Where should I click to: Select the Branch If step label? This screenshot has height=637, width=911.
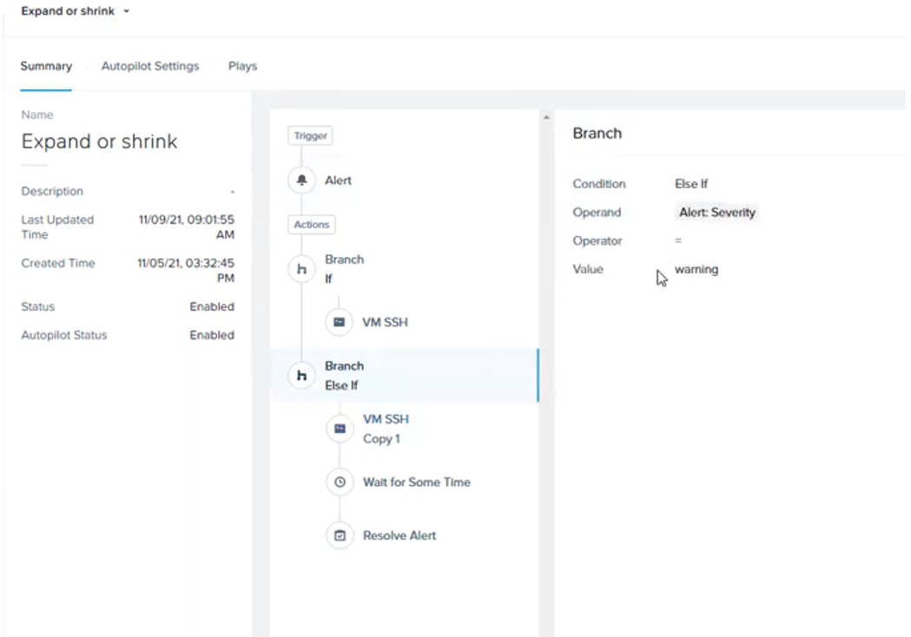pyautogui.click(x=344, y=269)
